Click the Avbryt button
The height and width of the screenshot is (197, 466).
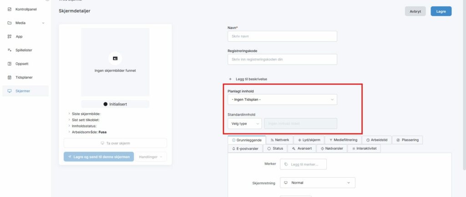(x=415, y=11)
